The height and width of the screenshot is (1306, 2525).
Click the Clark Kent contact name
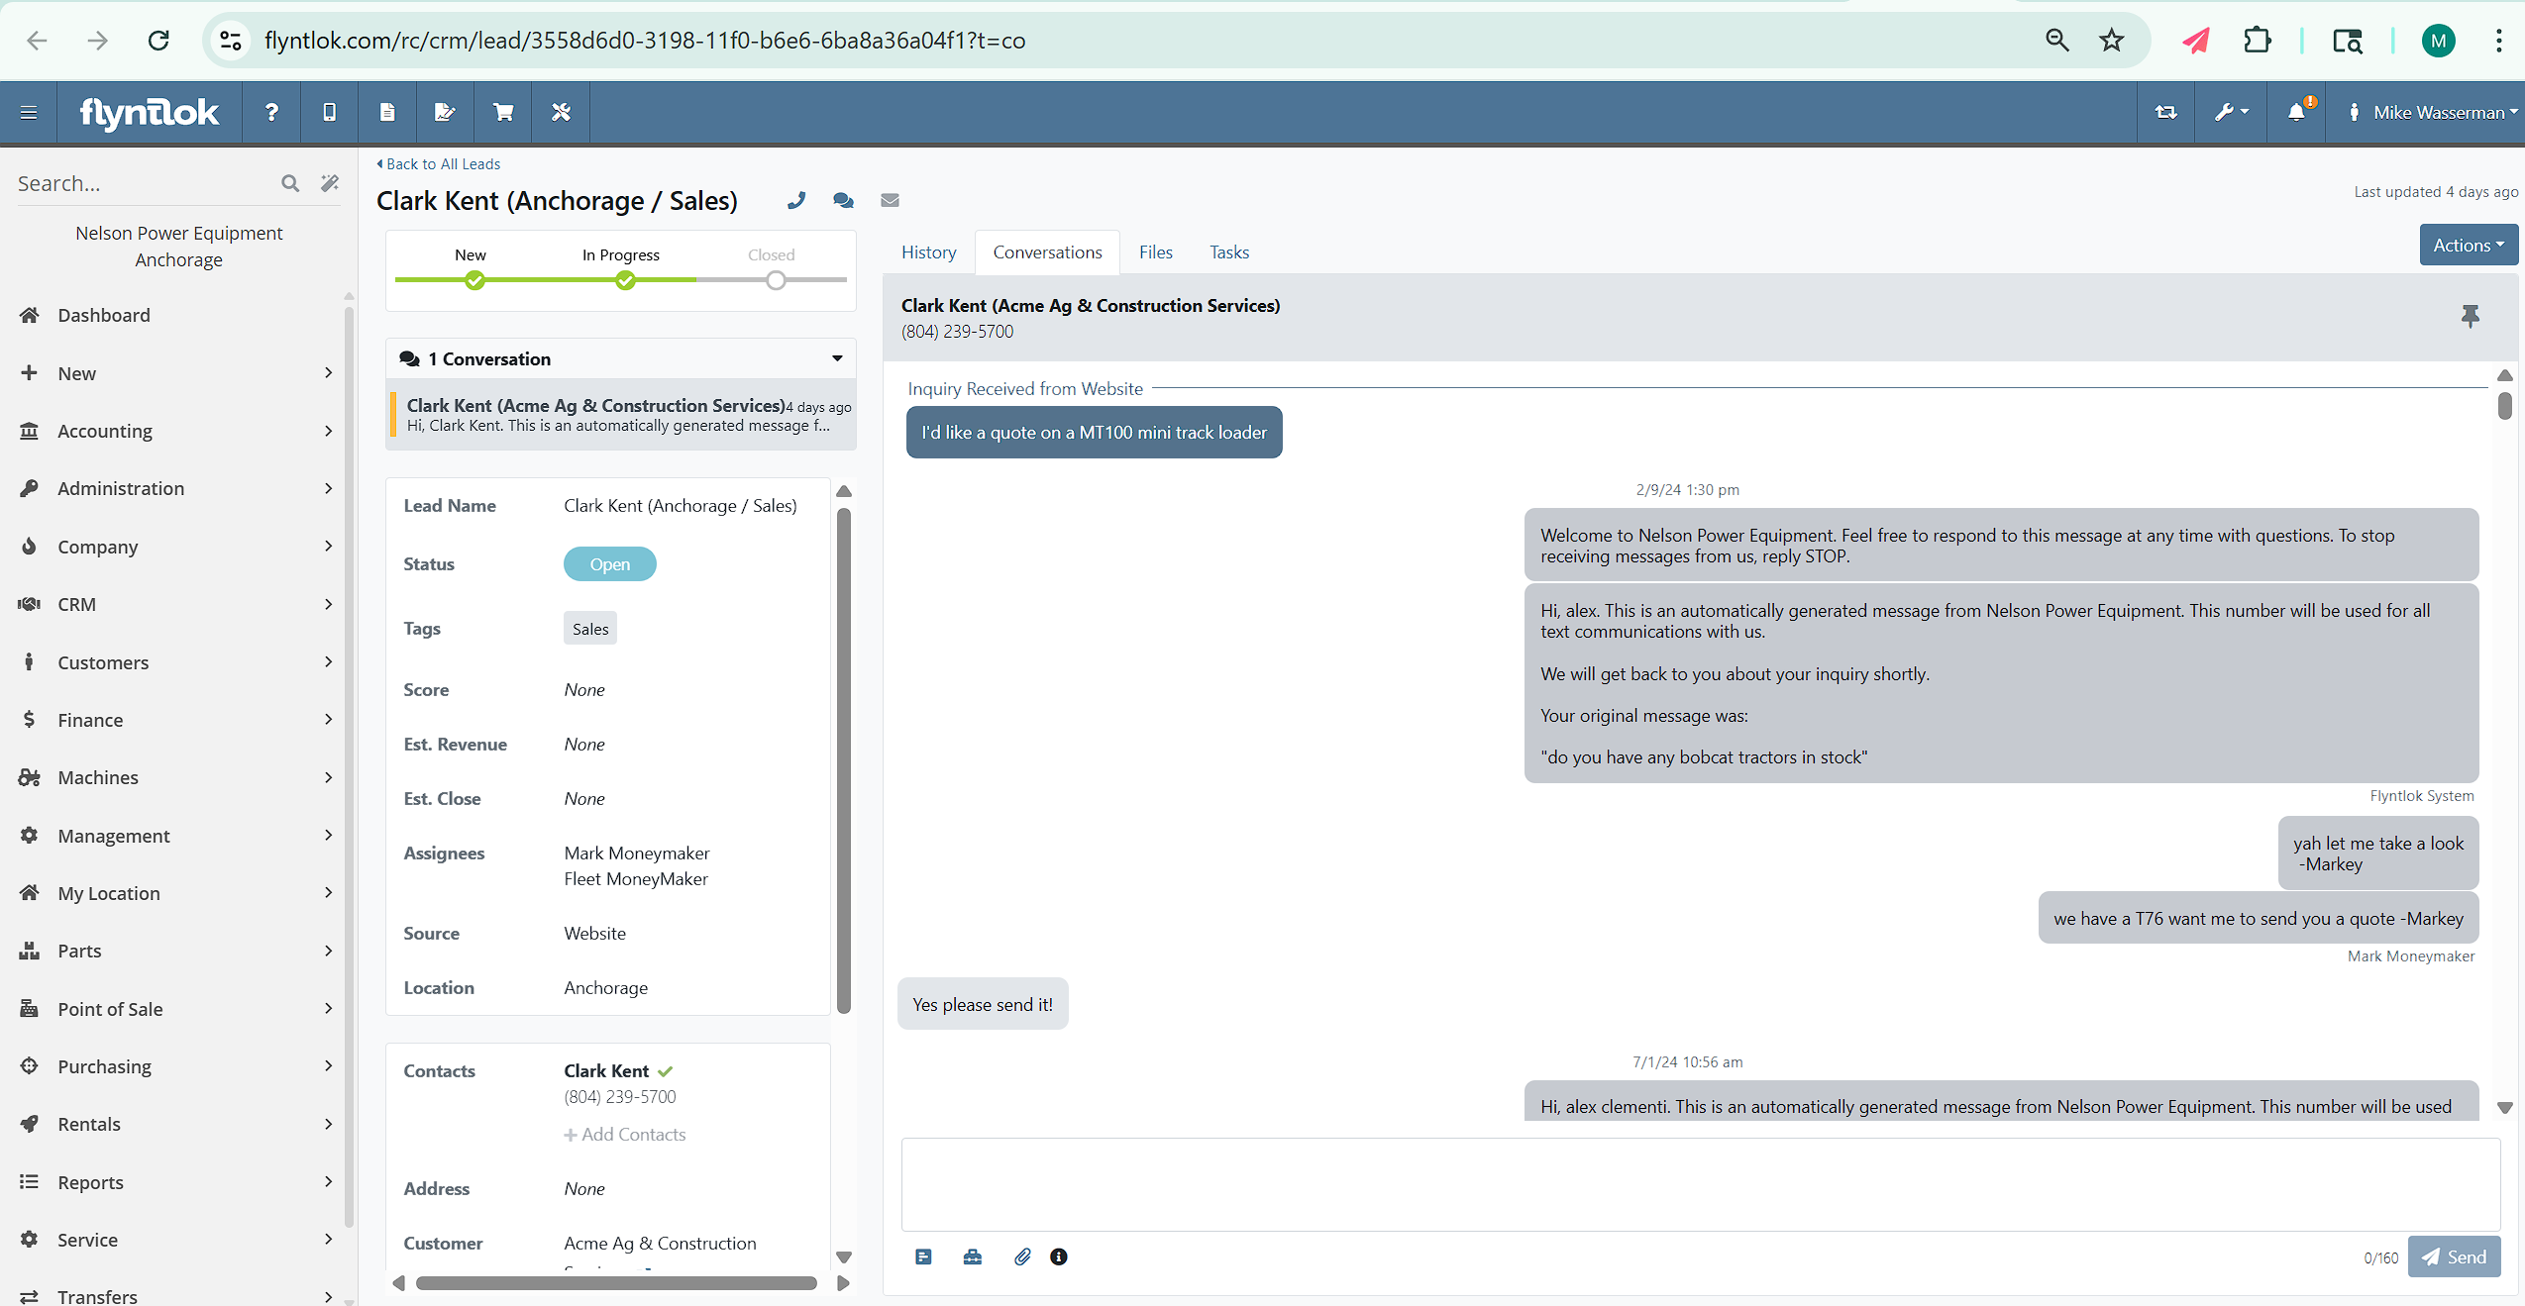tap(606, 1071)
